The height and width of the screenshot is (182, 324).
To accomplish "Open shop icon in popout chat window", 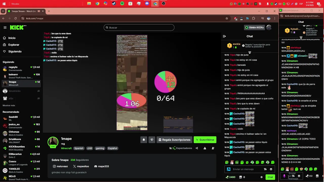I will point(317,176).
